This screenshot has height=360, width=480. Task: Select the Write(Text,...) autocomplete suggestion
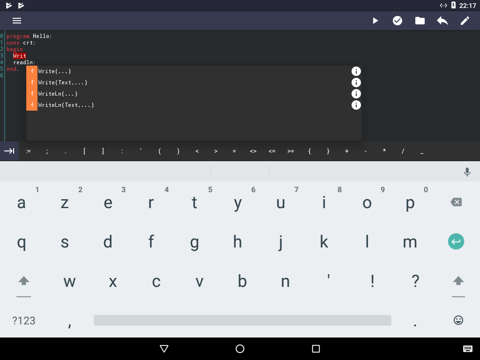63,82
